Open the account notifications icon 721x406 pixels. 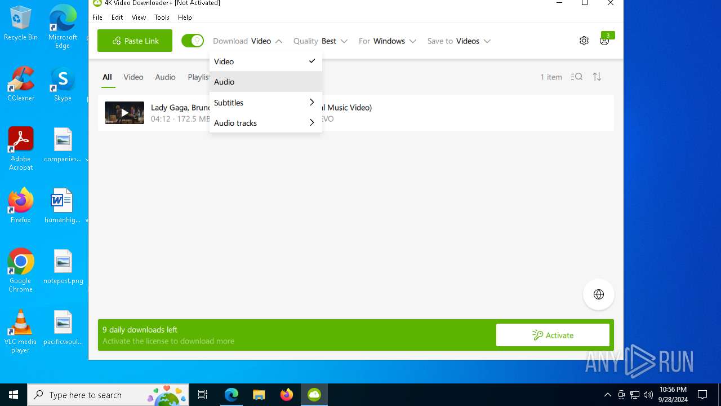605,41
